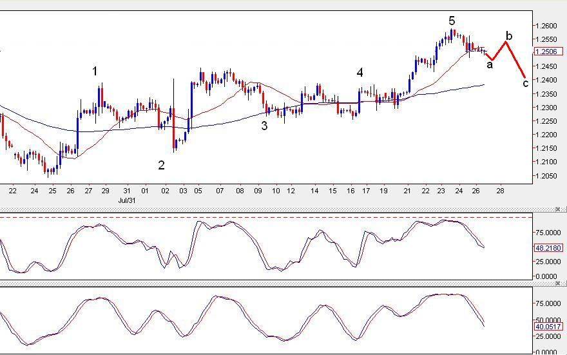Click the 1.2600 price axis label

point(546,26)
